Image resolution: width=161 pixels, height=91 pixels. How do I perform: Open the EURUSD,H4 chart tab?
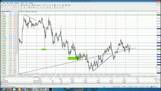[x=22, y=77]
